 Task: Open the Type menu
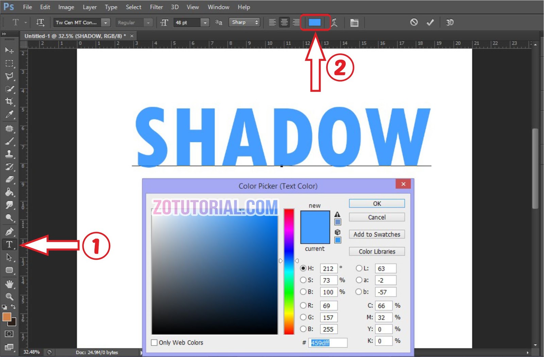coord(111,7)
